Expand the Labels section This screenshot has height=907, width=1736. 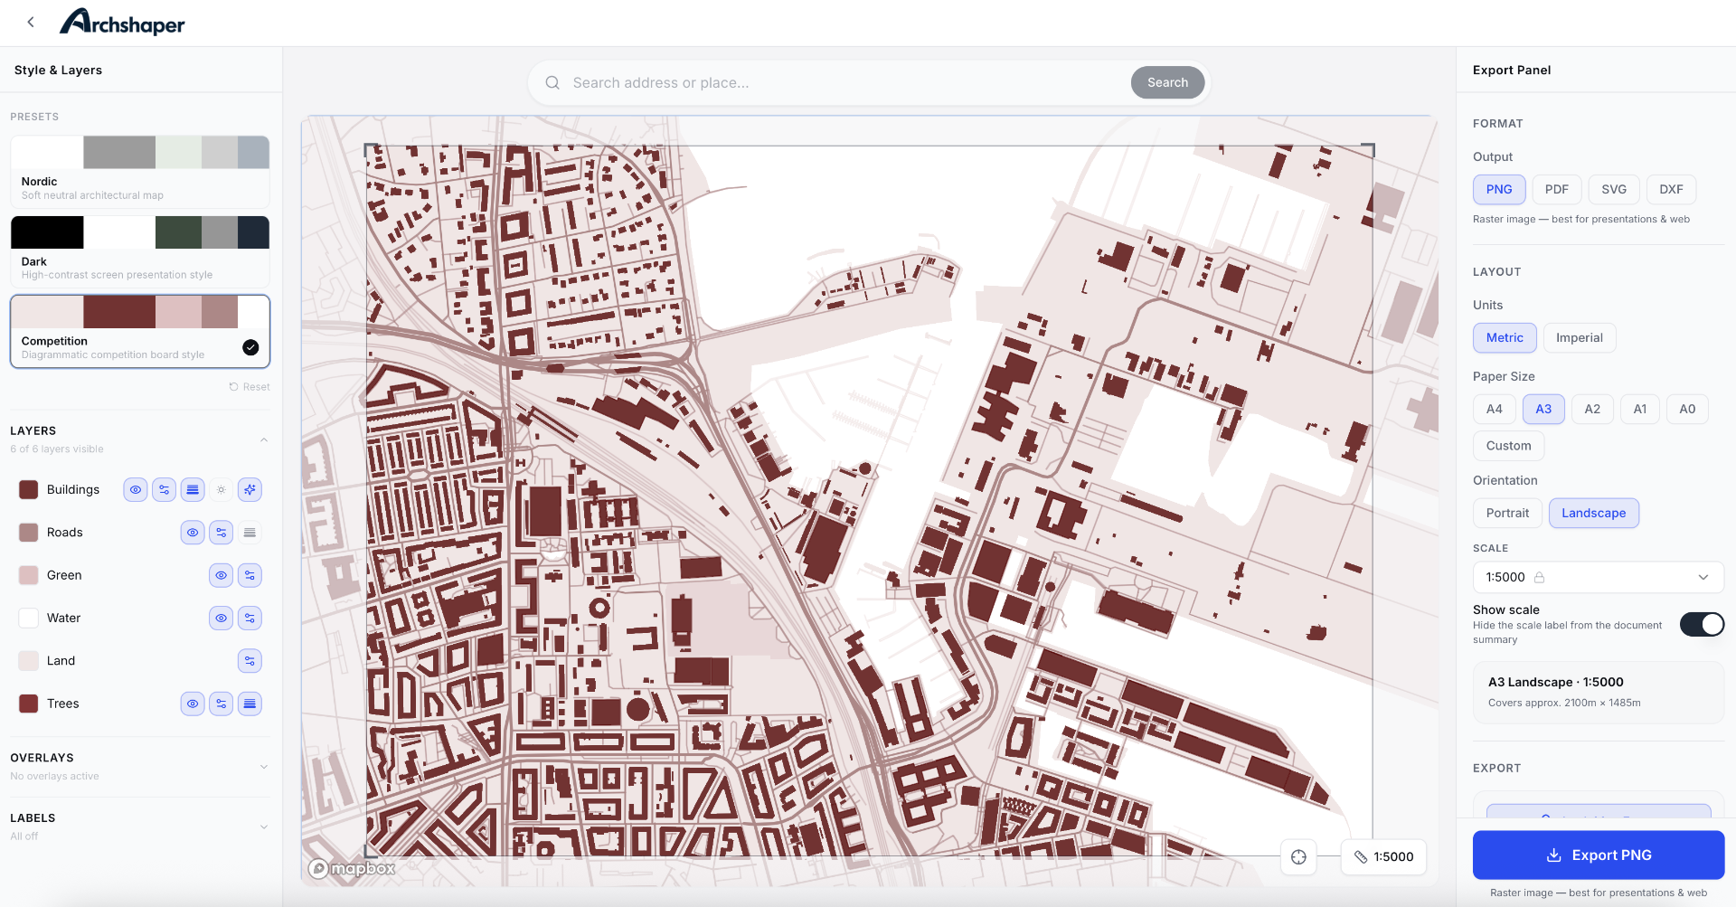(x=140, y=827)
